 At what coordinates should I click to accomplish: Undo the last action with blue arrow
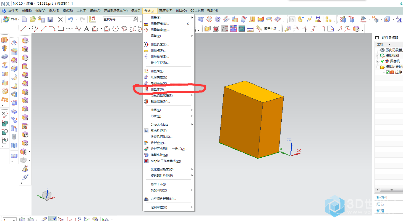click(70, 19)
